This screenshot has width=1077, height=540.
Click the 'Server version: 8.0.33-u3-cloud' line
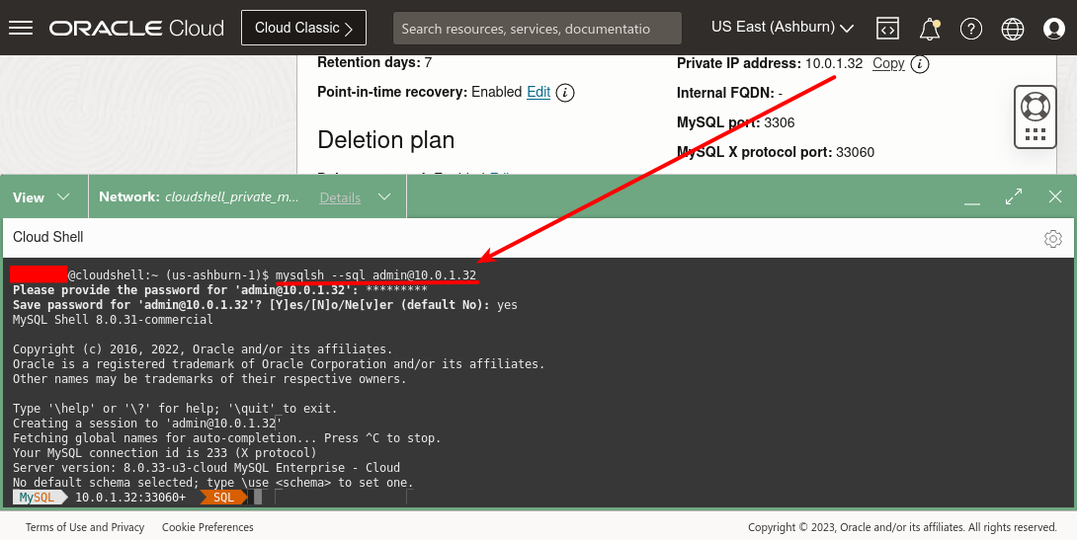tap(207, 468)
